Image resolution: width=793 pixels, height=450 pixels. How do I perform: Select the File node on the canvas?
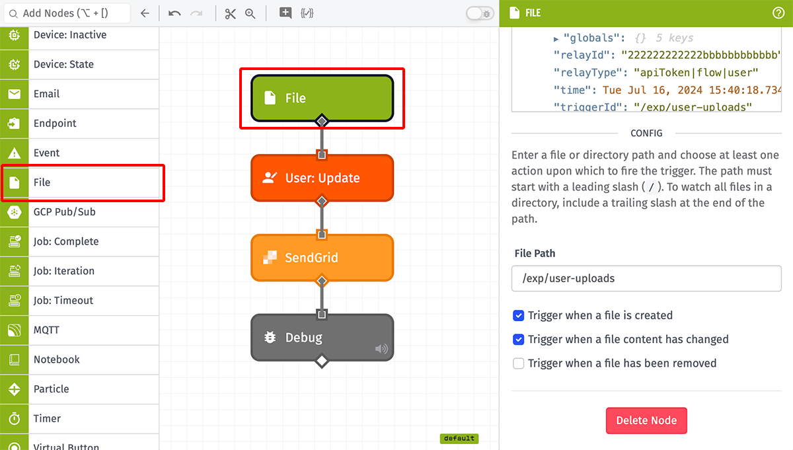coord(322,98)
